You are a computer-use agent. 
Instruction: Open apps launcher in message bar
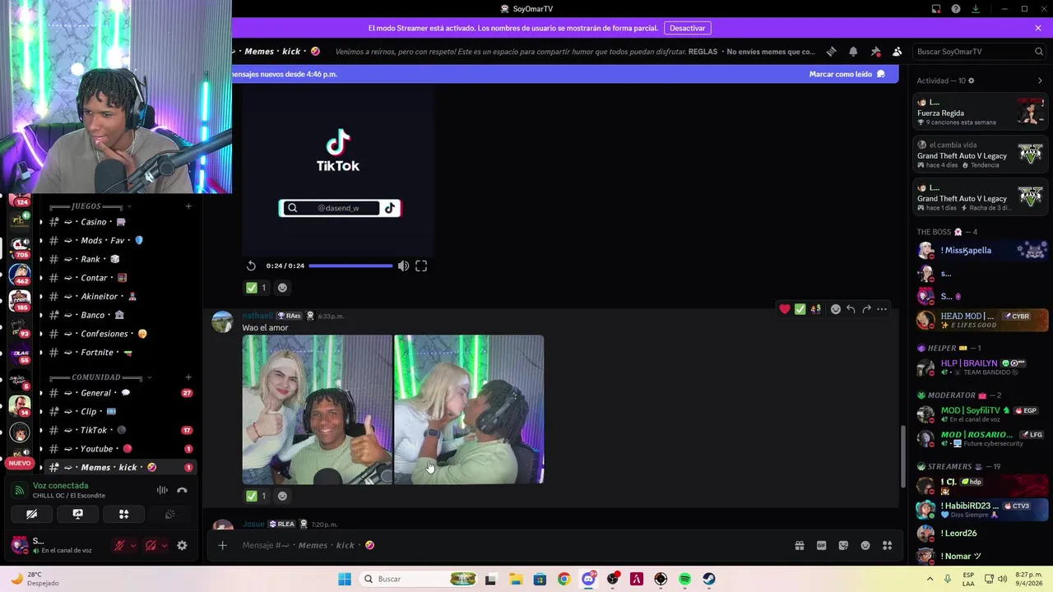tap(888, 545)
